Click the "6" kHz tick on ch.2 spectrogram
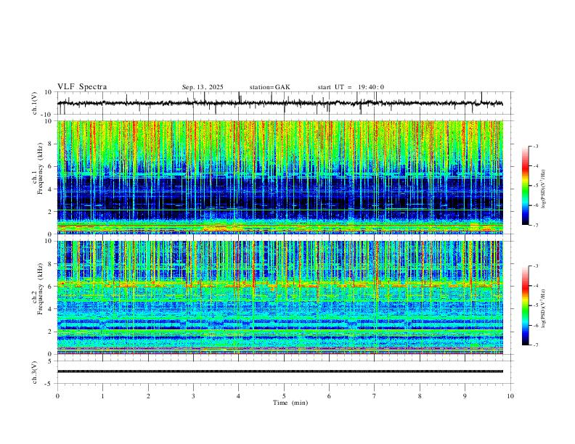The image size is (575, 444). pos(50,287)
